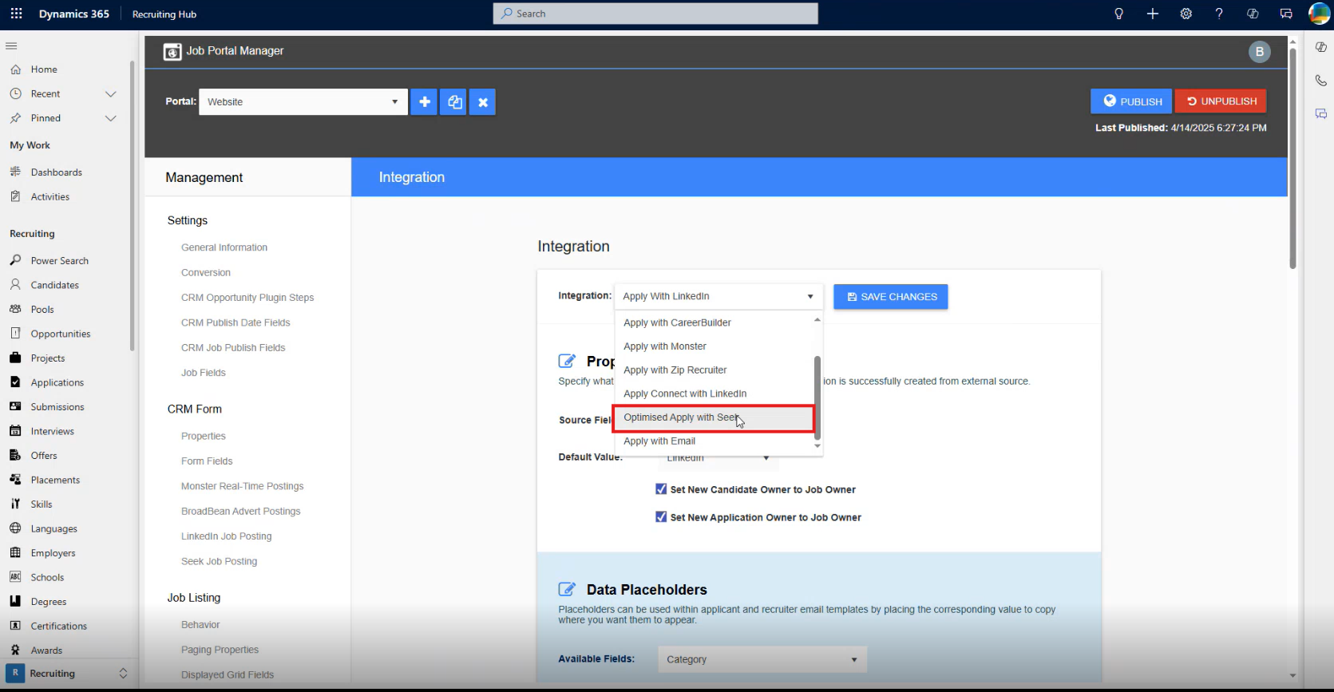Click the lightbulb assistant icon
Image resolution: width=1334 pixels, height=692 pixels.
(x=1118, y=14)
